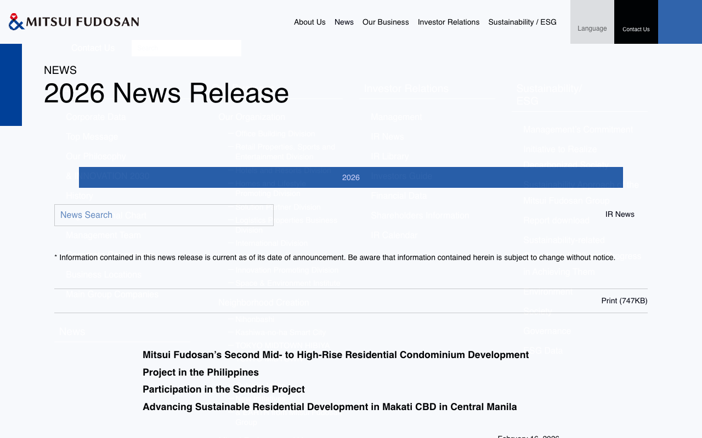Open the Our Business menu

386,22
